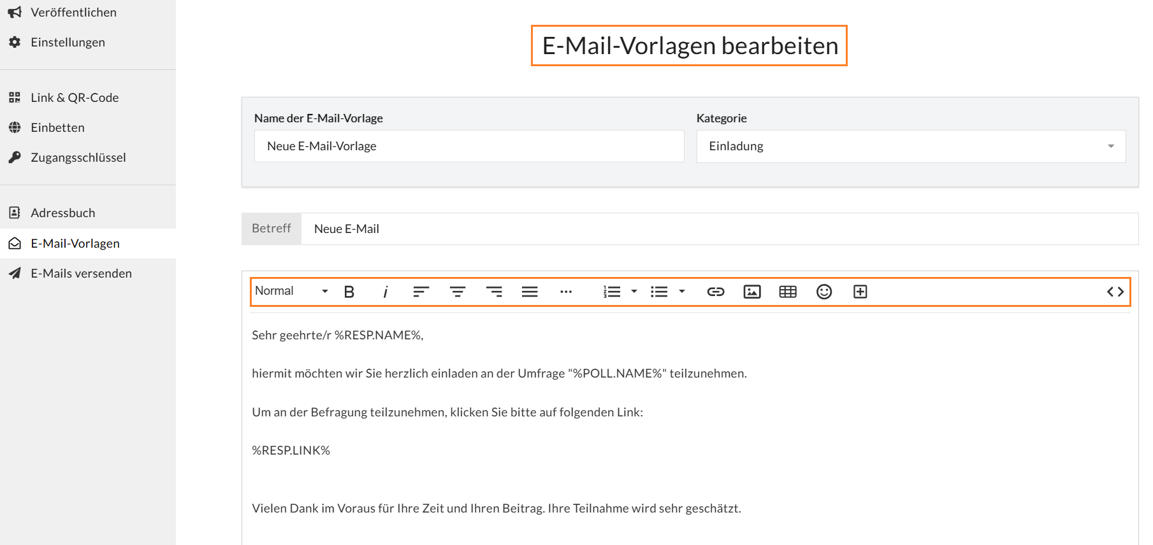Click the envelope icon for E-Mail-Vorlagen
This screenshot has height=545, width=1153.
pyautogui.click(x=15, y=243)
